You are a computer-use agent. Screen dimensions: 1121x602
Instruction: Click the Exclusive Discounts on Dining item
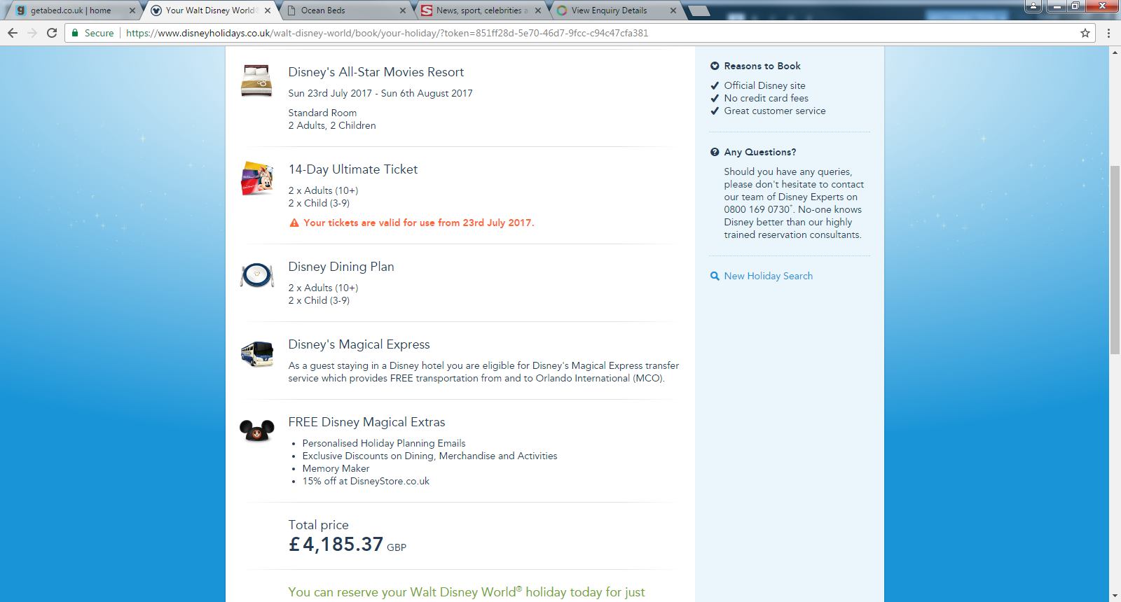(429, 456)
